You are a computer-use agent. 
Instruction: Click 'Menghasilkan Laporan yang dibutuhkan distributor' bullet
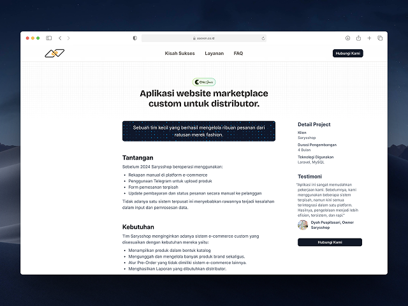[177, 268]
